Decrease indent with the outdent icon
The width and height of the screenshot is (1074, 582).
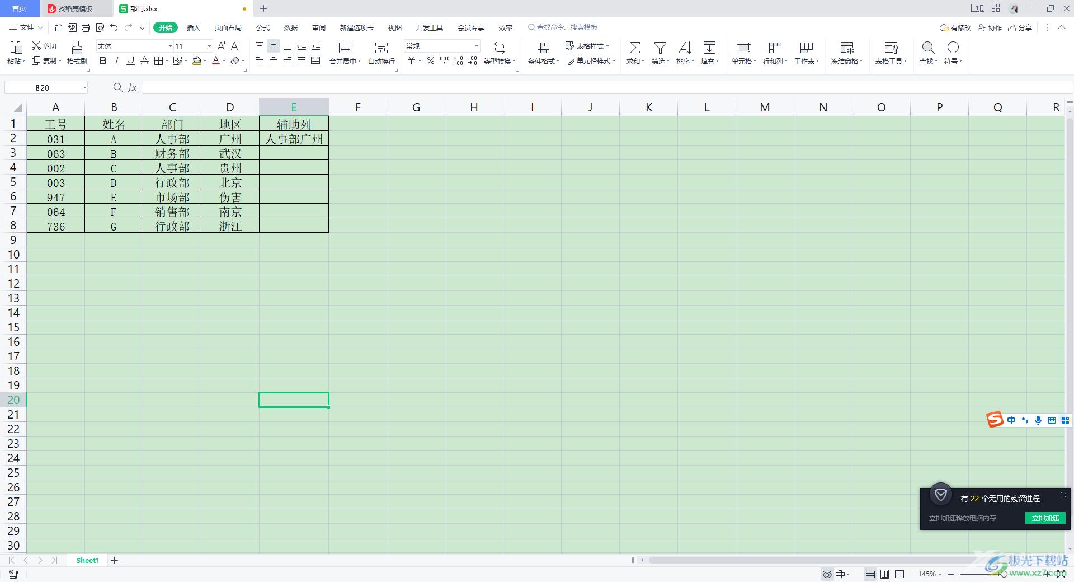click(x=302, y=46)
